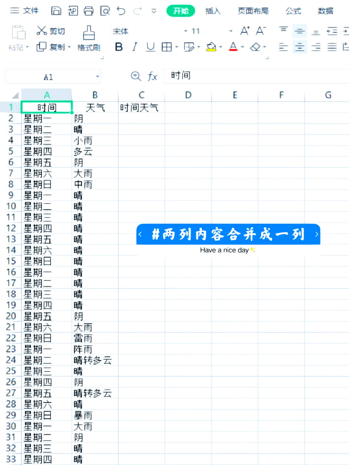Click the Redo arrow

(x=138, y=11)
